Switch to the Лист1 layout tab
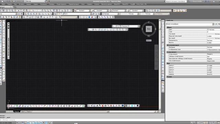 (x=23, y=112)
